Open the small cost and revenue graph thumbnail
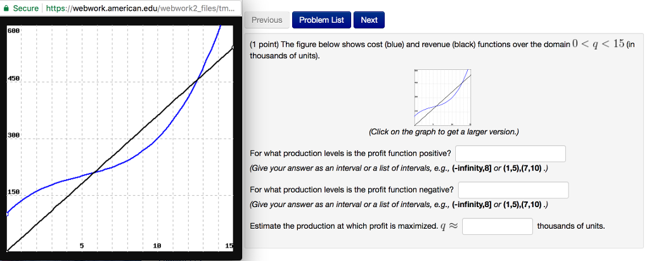The image size is (649, 261). pyautogui.click(x=443, y=95)
